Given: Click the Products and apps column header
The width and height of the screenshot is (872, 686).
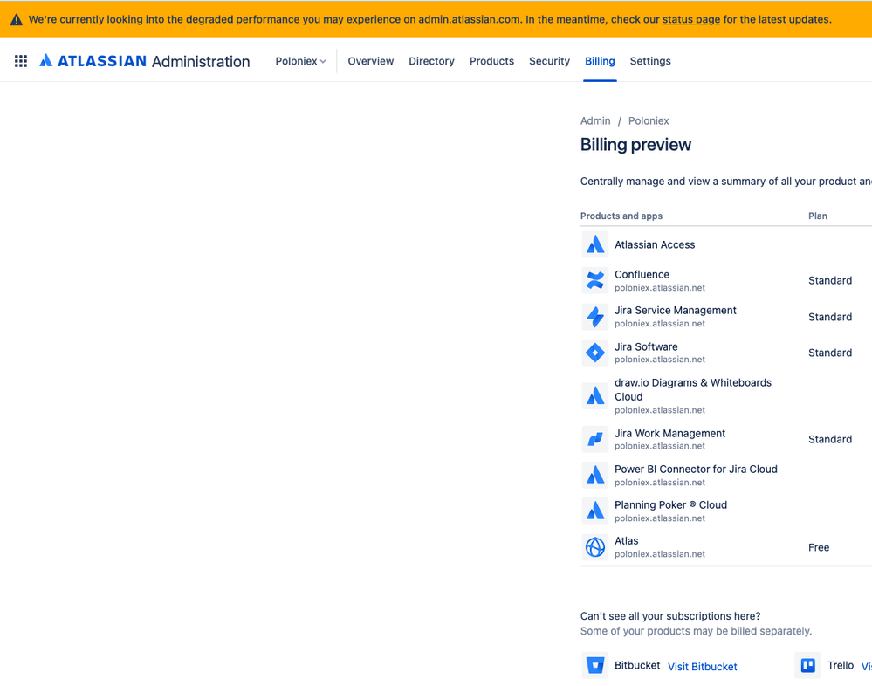Looking at the screenshot, I should 621,216.
